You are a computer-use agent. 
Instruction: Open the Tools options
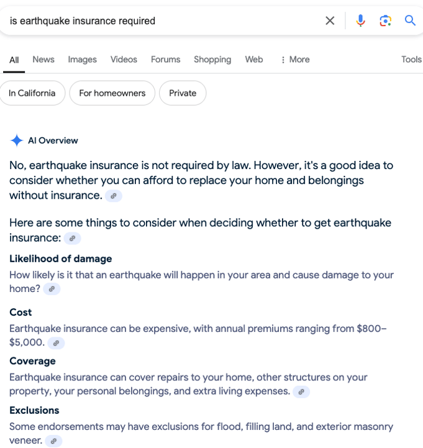[411, 60]
